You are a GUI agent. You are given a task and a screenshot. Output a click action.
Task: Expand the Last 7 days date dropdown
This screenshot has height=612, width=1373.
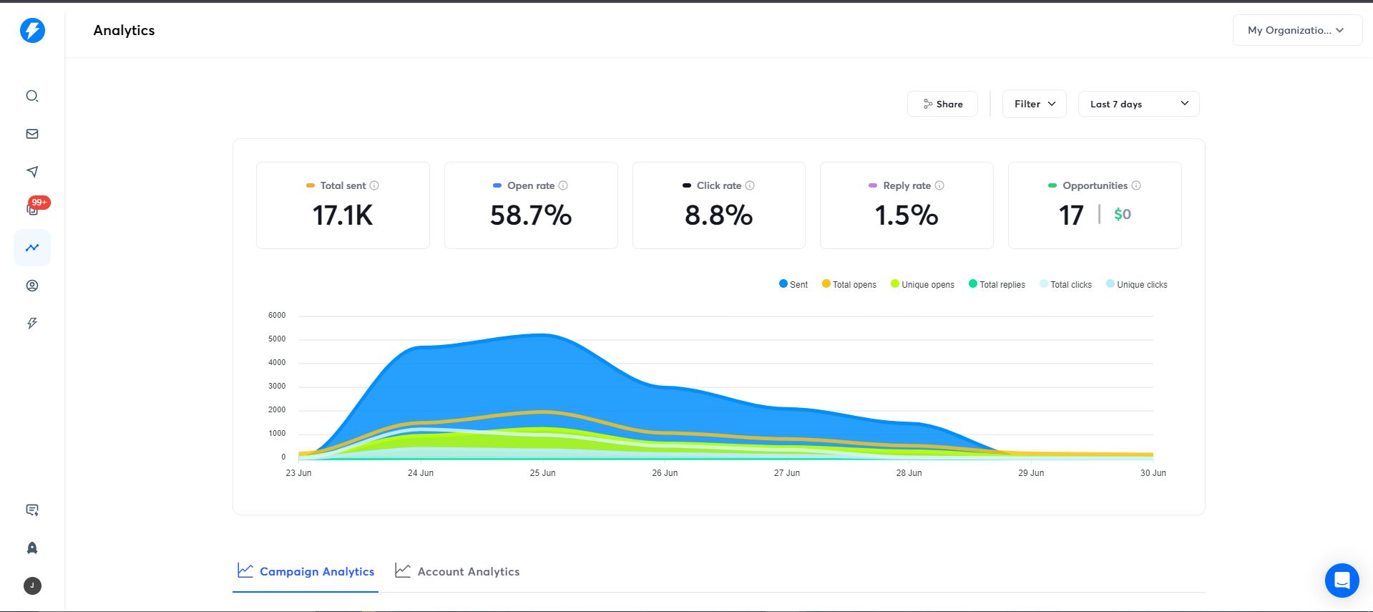(x=1138, y=104)
